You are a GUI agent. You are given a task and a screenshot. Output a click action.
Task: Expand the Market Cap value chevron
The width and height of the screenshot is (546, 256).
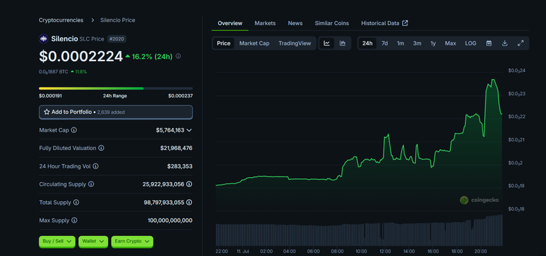(189, 130)
